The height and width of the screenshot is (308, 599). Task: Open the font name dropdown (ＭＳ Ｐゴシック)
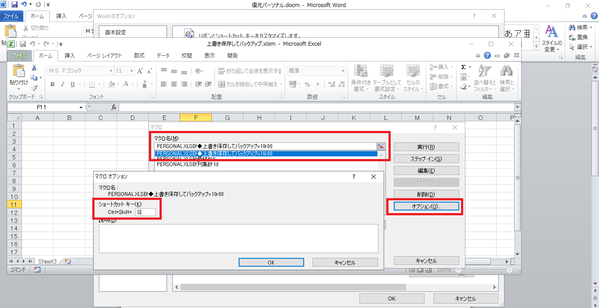click(111, 71)
